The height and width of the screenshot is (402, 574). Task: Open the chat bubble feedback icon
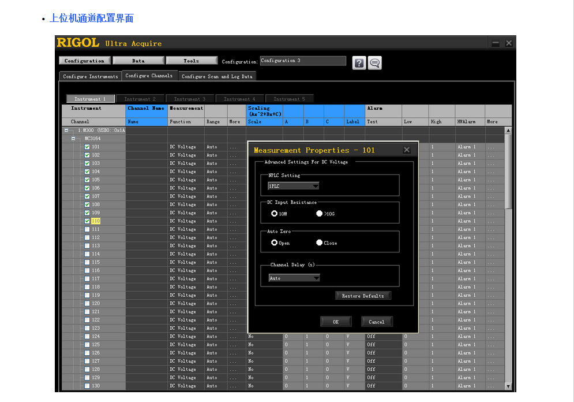(x=375, y=63)
